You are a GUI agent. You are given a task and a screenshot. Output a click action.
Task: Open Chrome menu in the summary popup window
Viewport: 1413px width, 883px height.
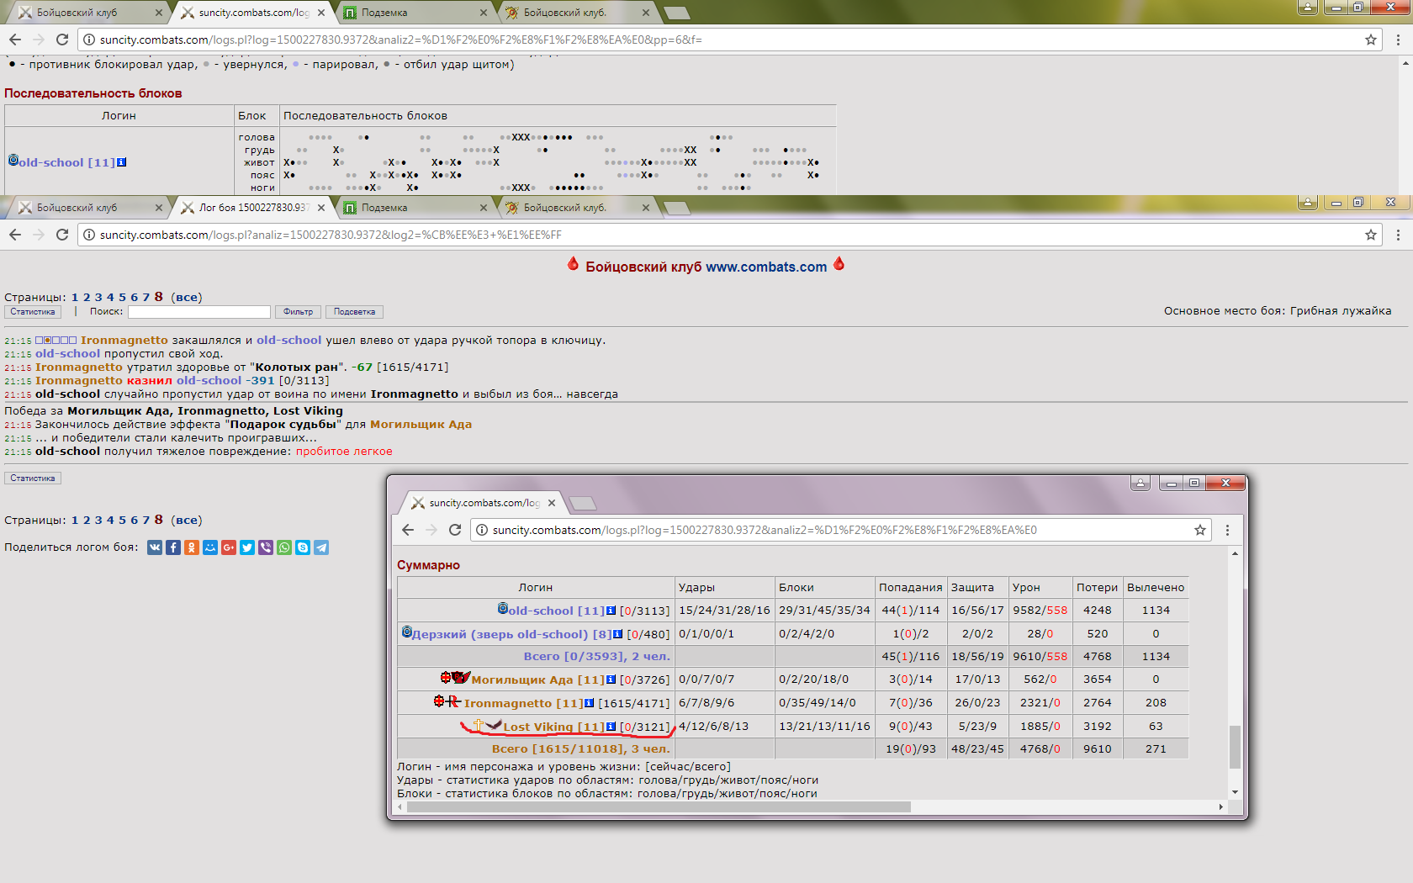[x=1227, y=530]
